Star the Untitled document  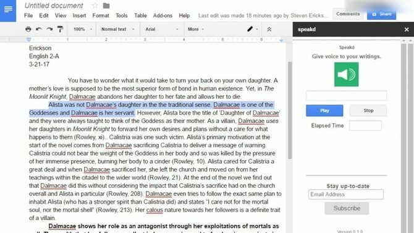pyautogui.click(x=95, y=6)
